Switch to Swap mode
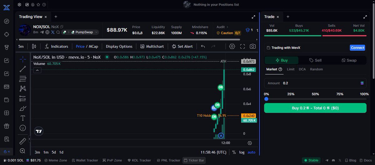The image size is (375, 165). [349, 60]
